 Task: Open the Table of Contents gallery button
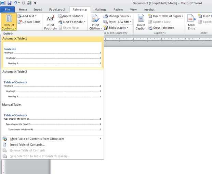click(9, 22)
